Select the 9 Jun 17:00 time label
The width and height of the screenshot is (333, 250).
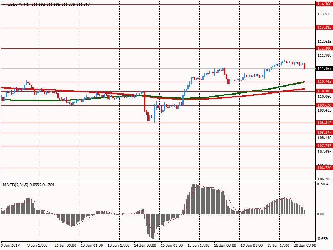[37, 245]
